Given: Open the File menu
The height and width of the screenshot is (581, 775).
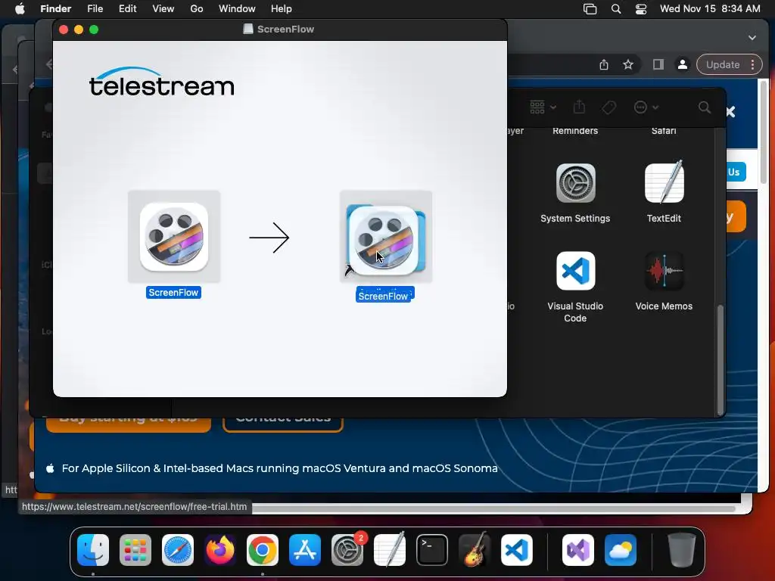Looking at the screenshot, I should point(95,9).
